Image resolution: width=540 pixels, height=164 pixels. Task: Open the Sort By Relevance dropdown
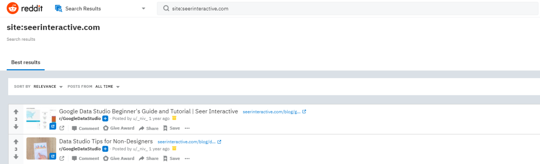[x=48, y=87]
